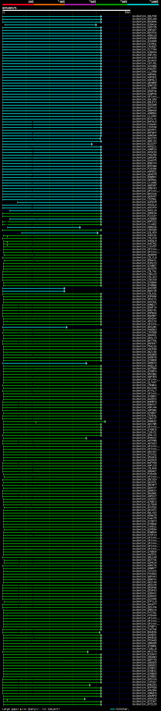Screen dimensions: 161x711
Task: Select the UniRef100_O65581 label
Action: tap(144, 180)
